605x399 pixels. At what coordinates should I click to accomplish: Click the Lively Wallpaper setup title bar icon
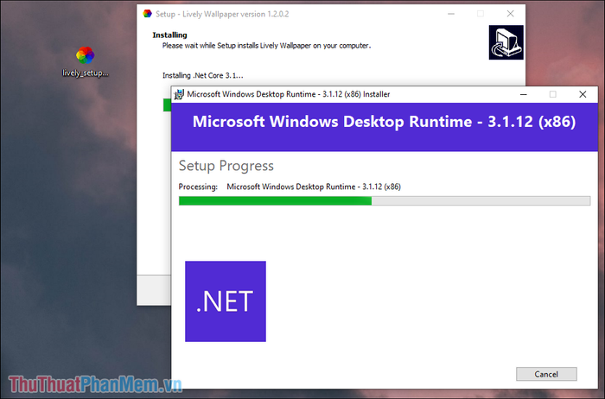pyautogui.click(x=148, y=14)
